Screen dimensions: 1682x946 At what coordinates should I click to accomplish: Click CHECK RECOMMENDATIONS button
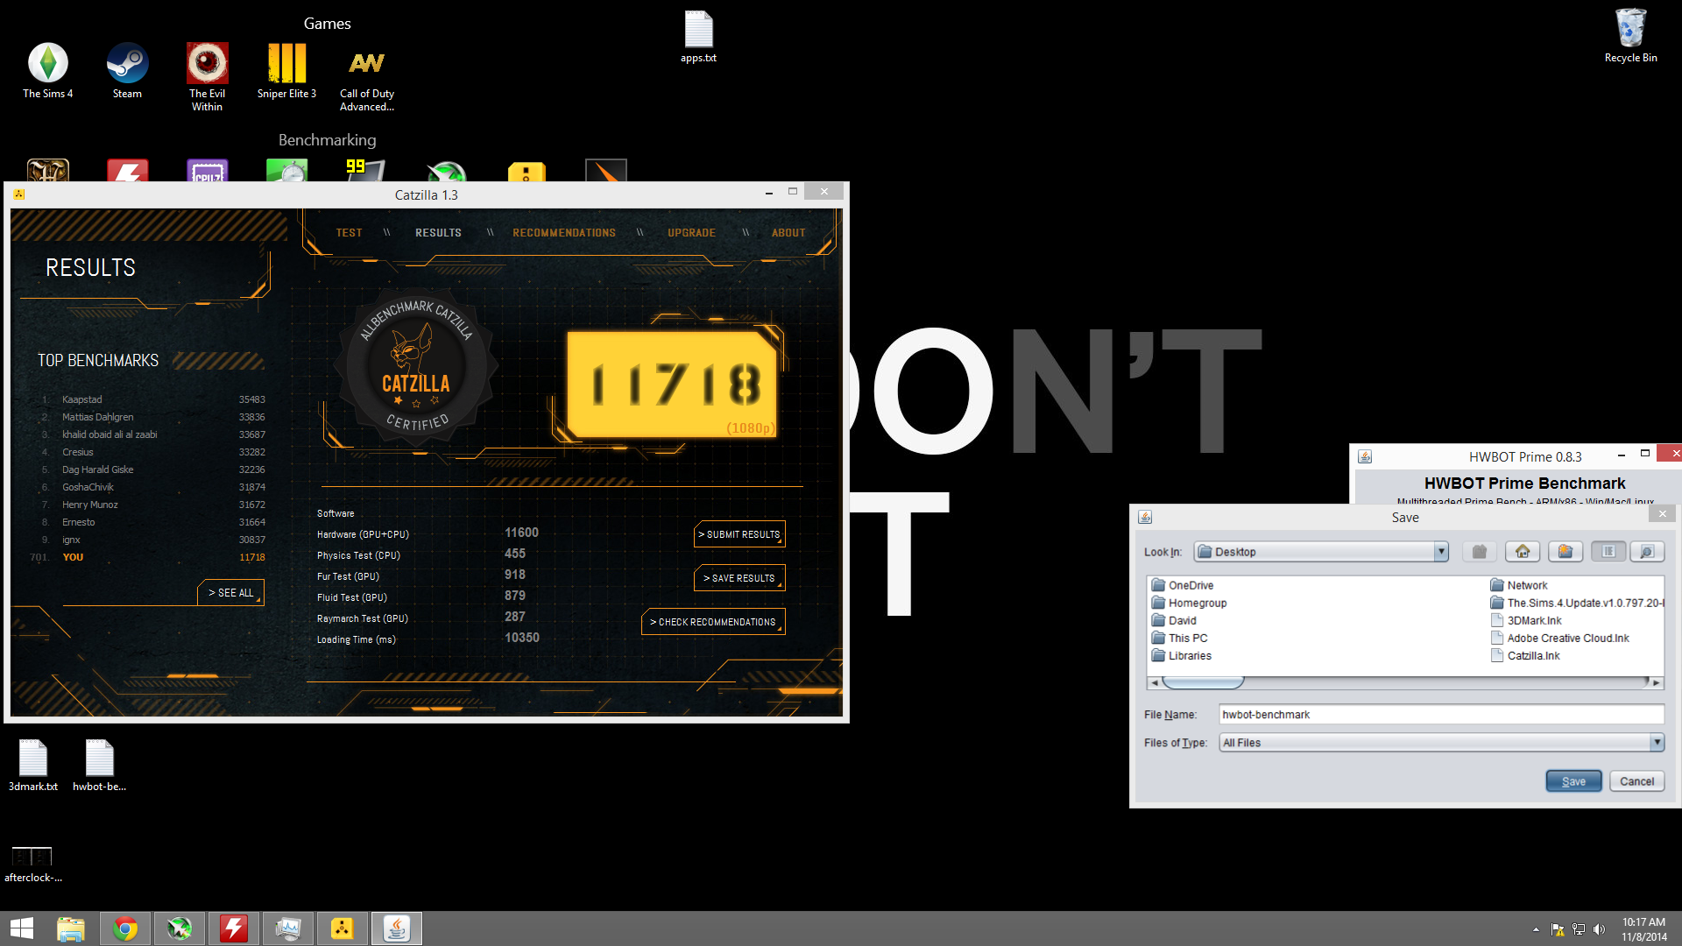(x=713, y=622)
